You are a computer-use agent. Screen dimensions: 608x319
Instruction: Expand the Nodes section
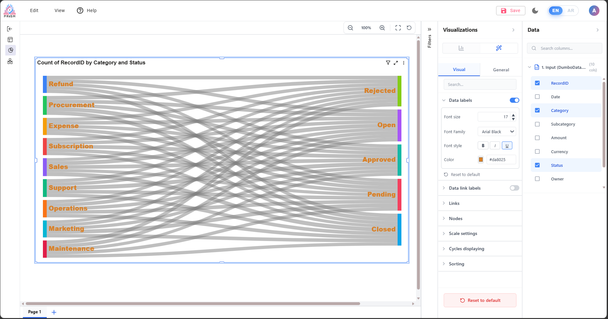click(x=455, y=218)
